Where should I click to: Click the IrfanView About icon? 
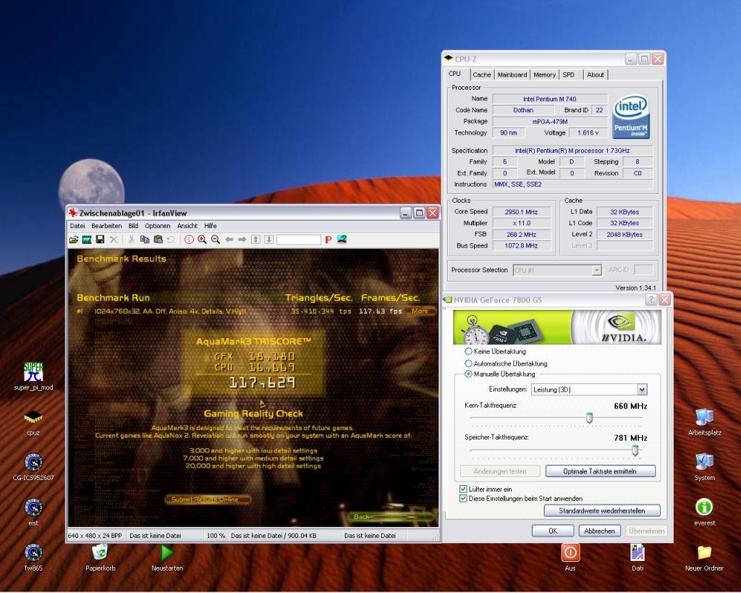342,240
